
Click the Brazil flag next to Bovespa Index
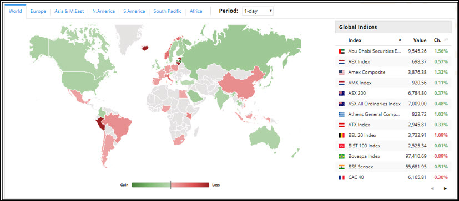(342, 156)
